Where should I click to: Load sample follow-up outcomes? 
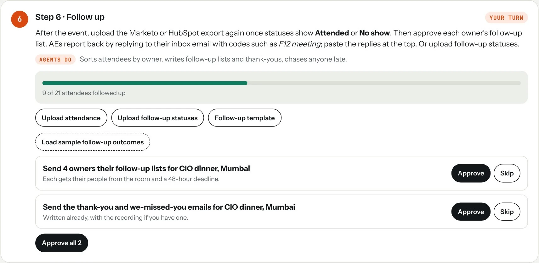(93, 142)
